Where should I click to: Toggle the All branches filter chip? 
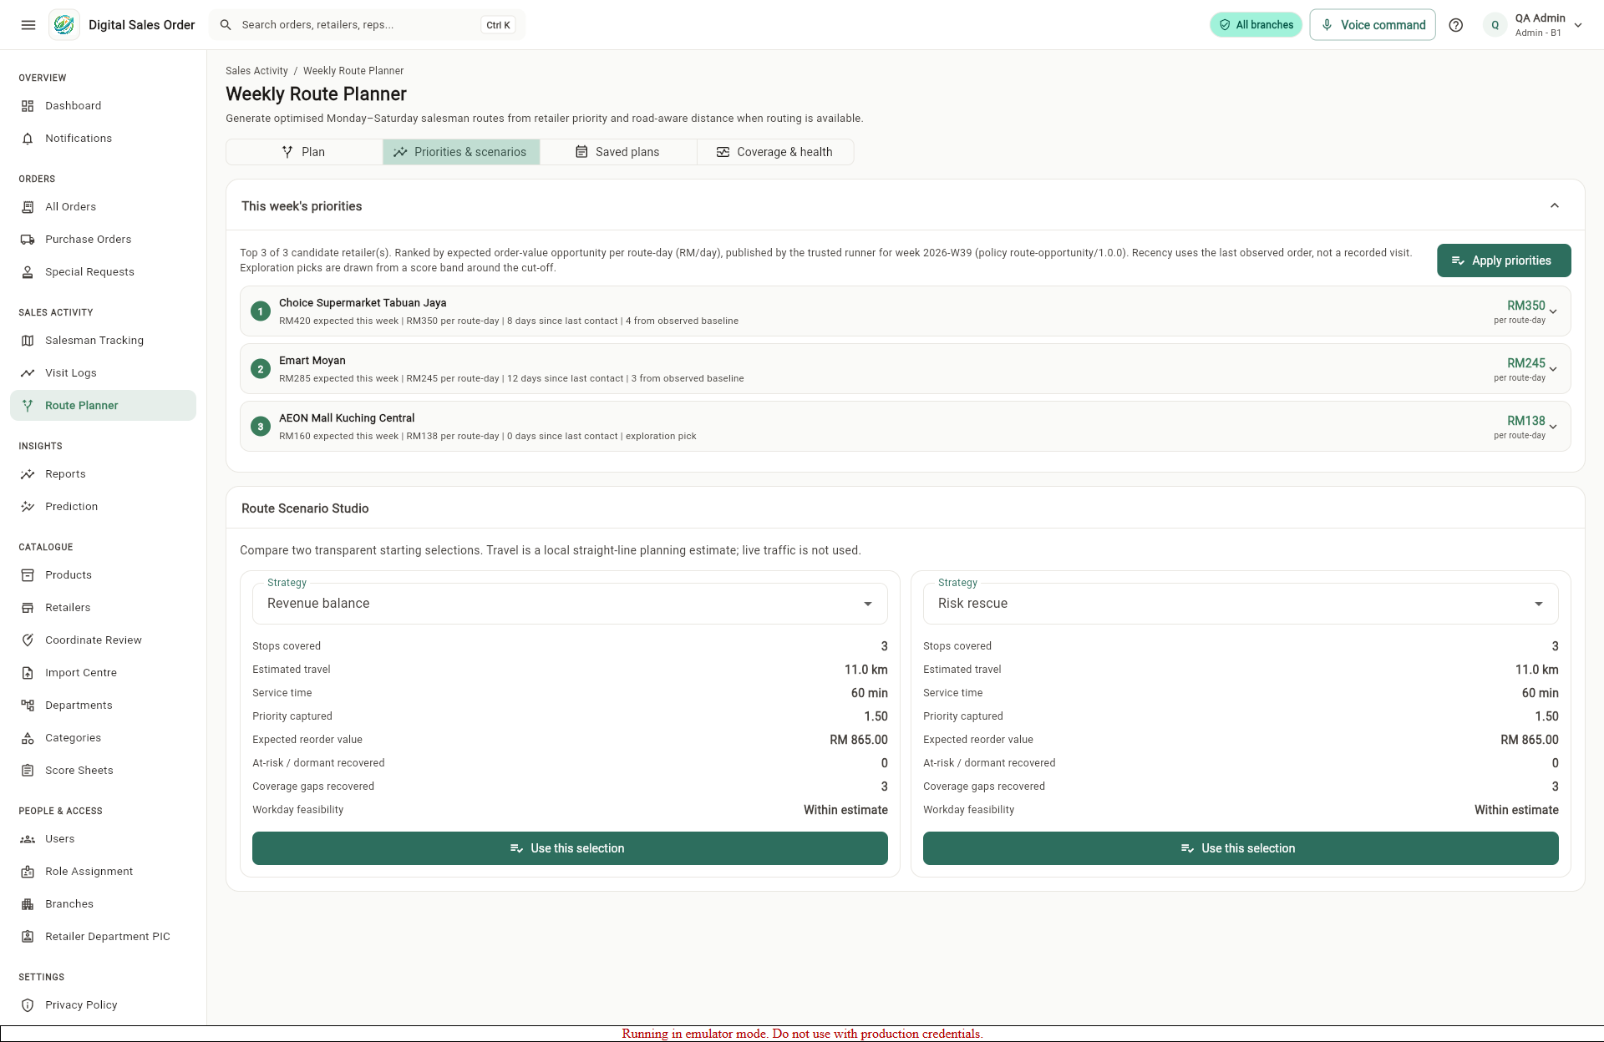(1256, 25)
